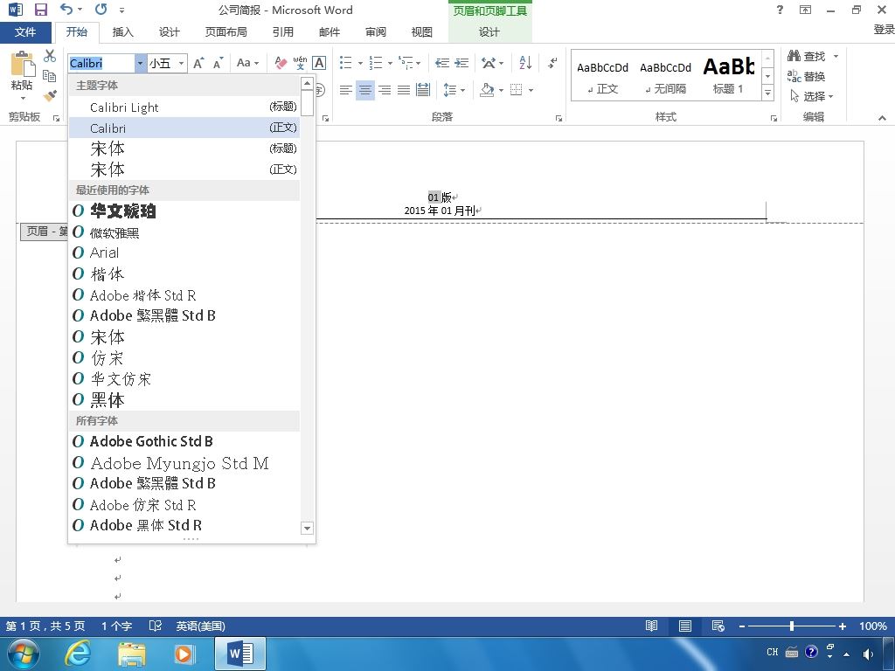
Task: Click the 替换 Replace button
Action: click(x=806, y=76)
